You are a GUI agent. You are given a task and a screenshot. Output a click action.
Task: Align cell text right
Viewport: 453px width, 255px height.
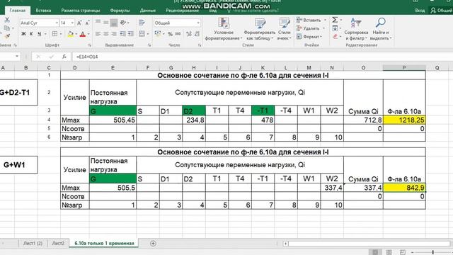pyautogui.click(x=114, y=34)
